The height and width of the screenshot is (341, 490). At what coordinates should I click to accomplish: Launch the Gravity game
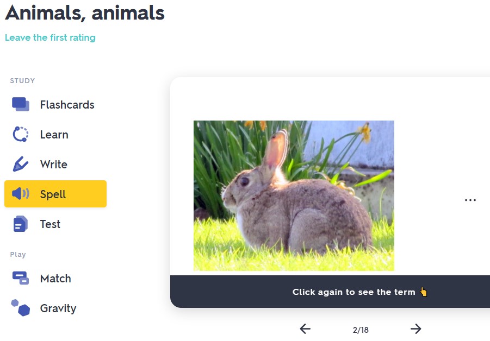click(58, 308)
